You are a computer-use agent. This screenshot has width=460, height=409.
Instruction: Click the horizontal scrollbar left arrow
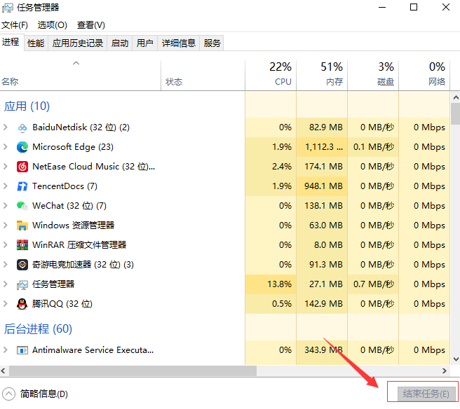pos(4,371)
